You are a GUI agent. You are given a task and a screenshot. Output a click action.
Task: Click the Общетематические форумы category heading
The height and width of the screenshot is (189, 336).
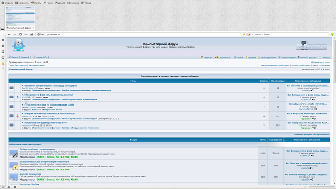pyautogui.click(x=26, y=144)
